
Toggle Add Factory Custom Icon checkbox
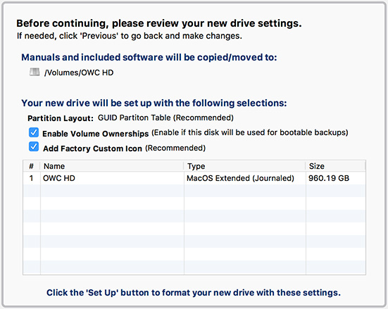(34, 146)
